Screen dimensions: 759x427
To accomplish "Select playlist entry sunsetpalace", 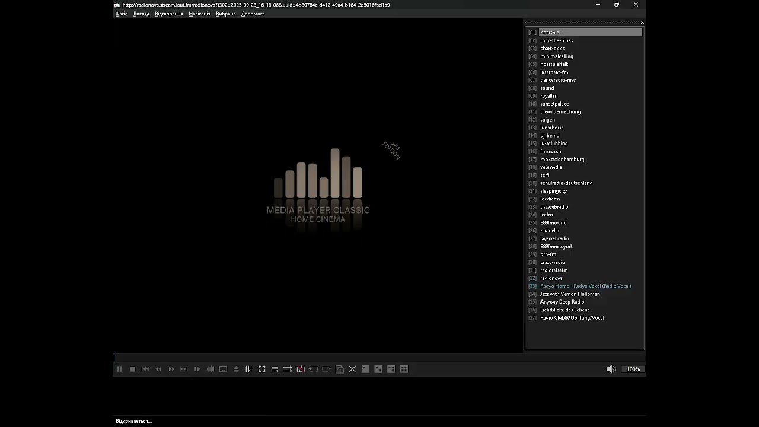I will 585,104.
